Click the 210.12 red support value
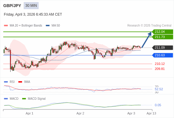 click(160, 64)
